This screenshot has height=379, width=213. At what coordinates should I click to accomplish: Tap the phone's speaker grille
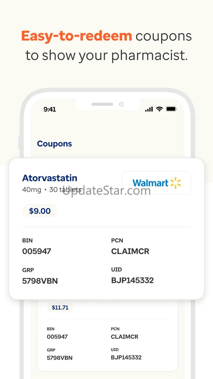[102, 104]
